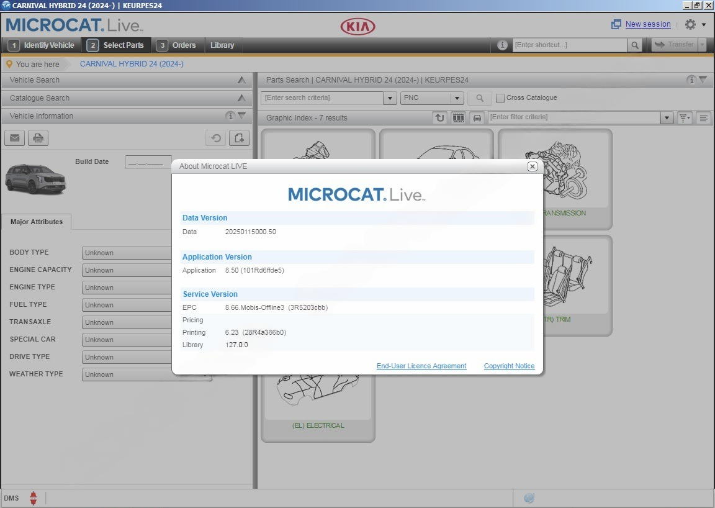The image size is (715, 508).
Task: Open the ENGINE TYPE dropdown
Action: (127, 288)
